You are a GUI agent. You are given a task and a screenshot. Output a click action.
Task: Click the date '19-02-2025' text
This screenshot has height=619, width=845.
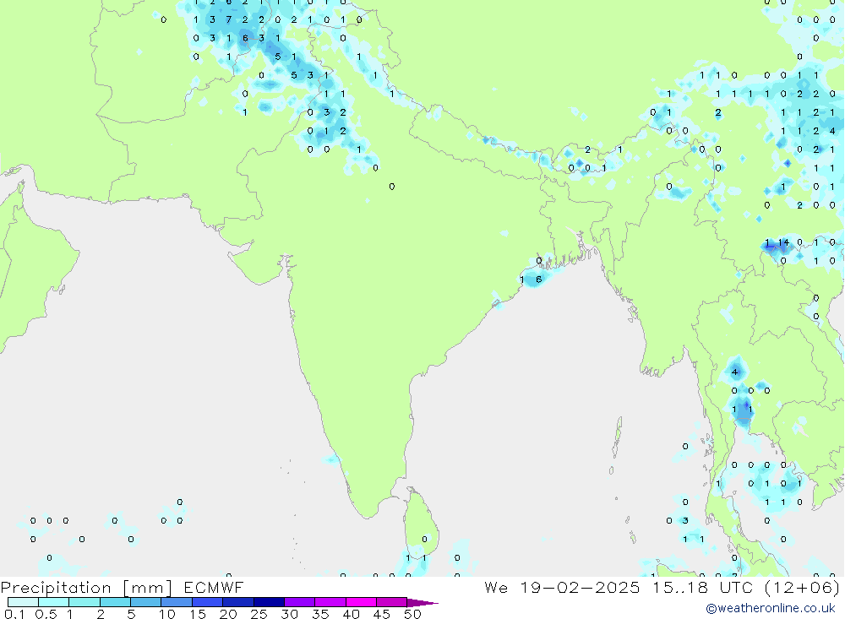tap(580, 587)
